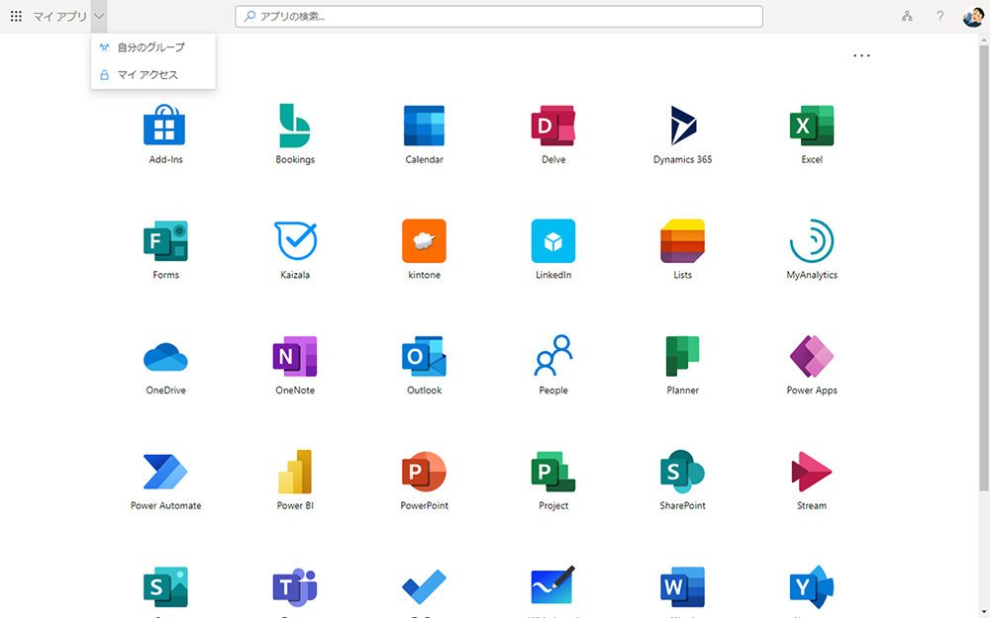Open Microsoft Forms
The image size is (990, 618).
pyautogui.click(x=165, y=241)
